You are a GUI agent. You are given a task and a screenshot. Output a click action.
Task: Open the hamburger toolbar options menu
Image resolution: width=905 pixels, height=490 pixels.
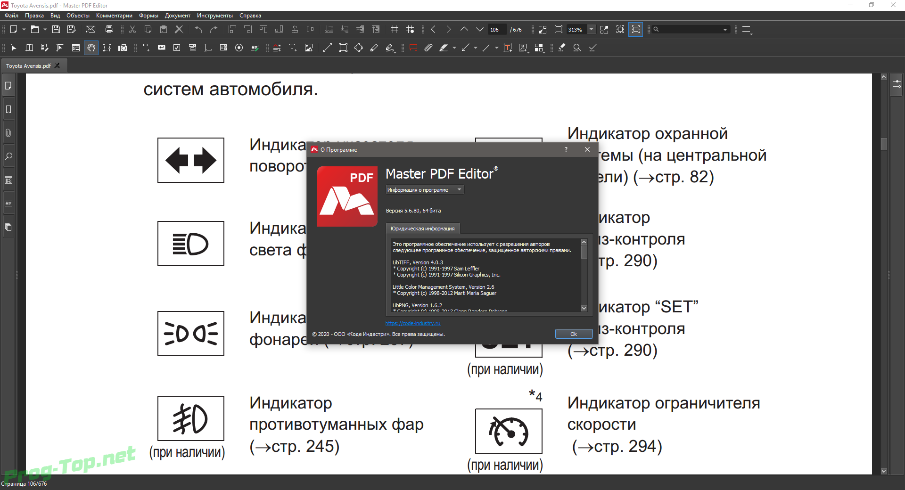[x=746, y=29]
